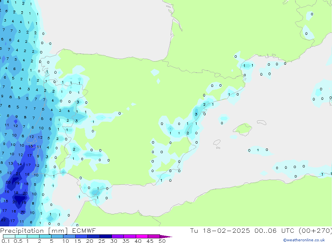Viewport: 332px width, 243px height.
Task: Click the 'ECMWF' model label
Action: (x=84, y=231)
